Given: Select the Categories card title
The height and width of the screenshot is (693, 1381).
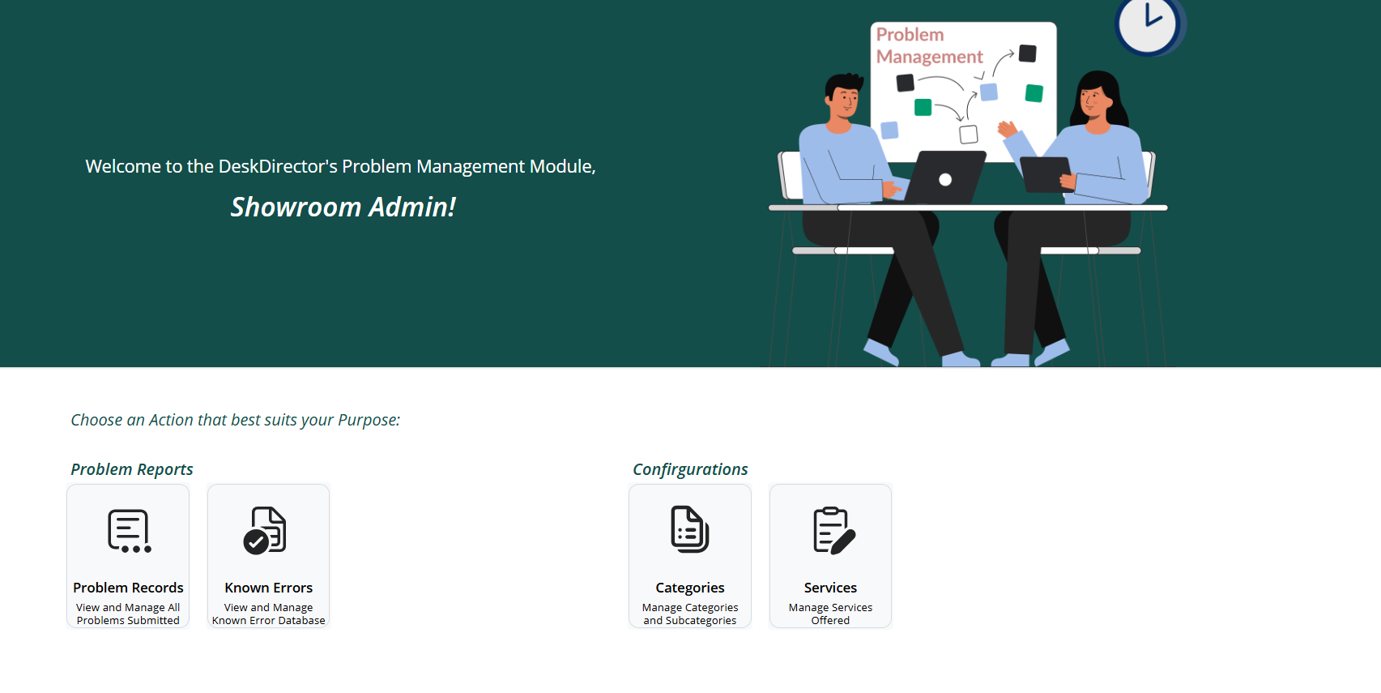Looking at the screenshot, I should [x=690, y=588].
